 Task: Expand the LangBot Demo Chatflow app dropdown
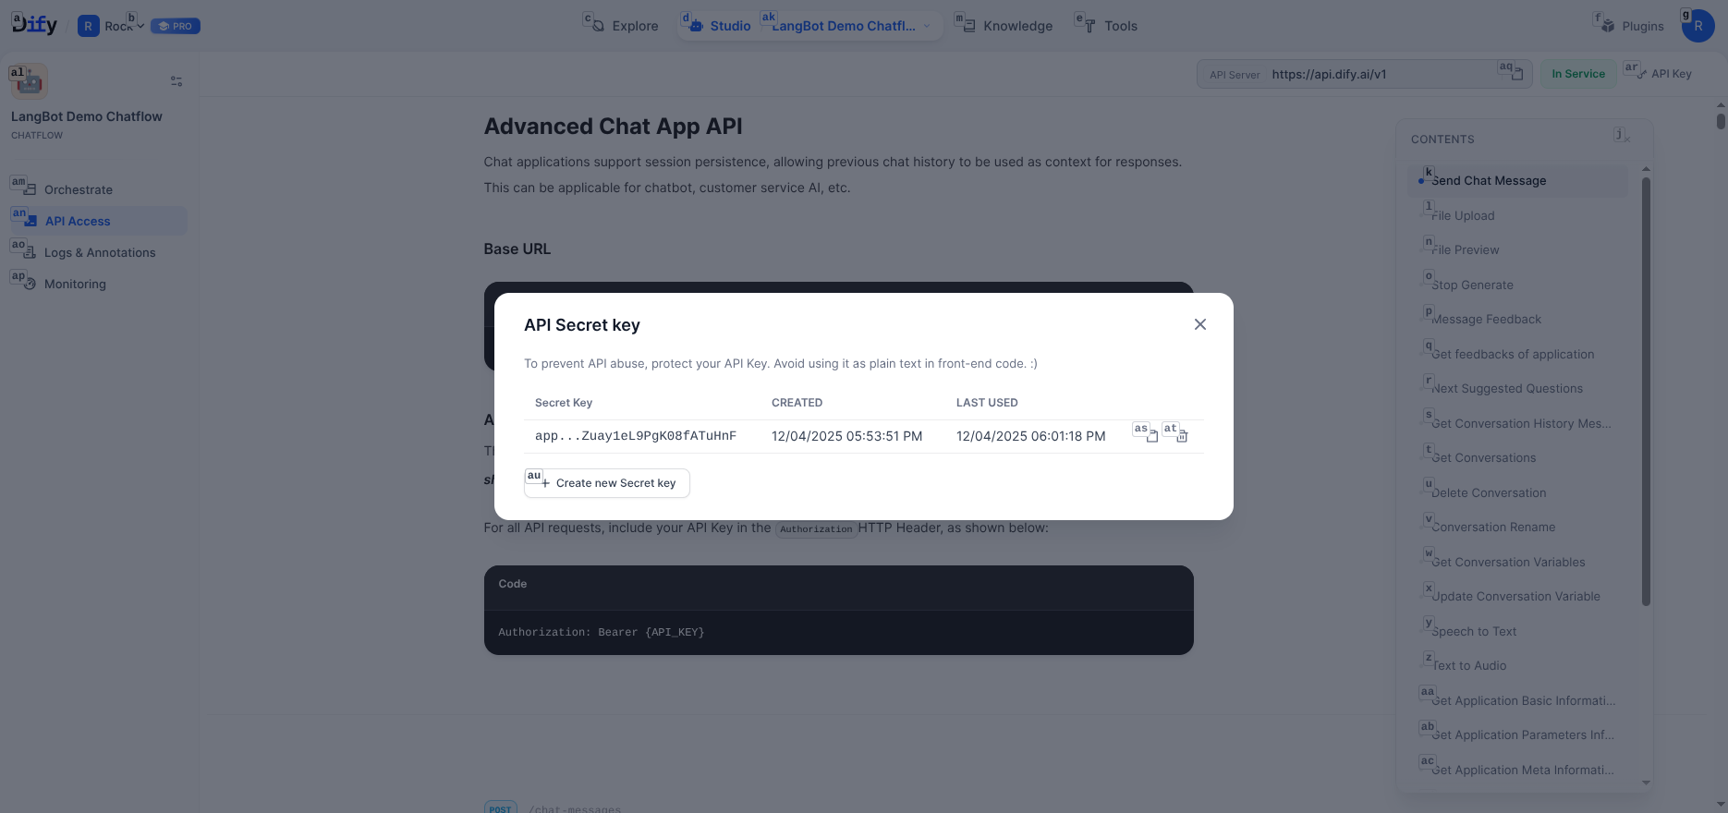point(927,26)
